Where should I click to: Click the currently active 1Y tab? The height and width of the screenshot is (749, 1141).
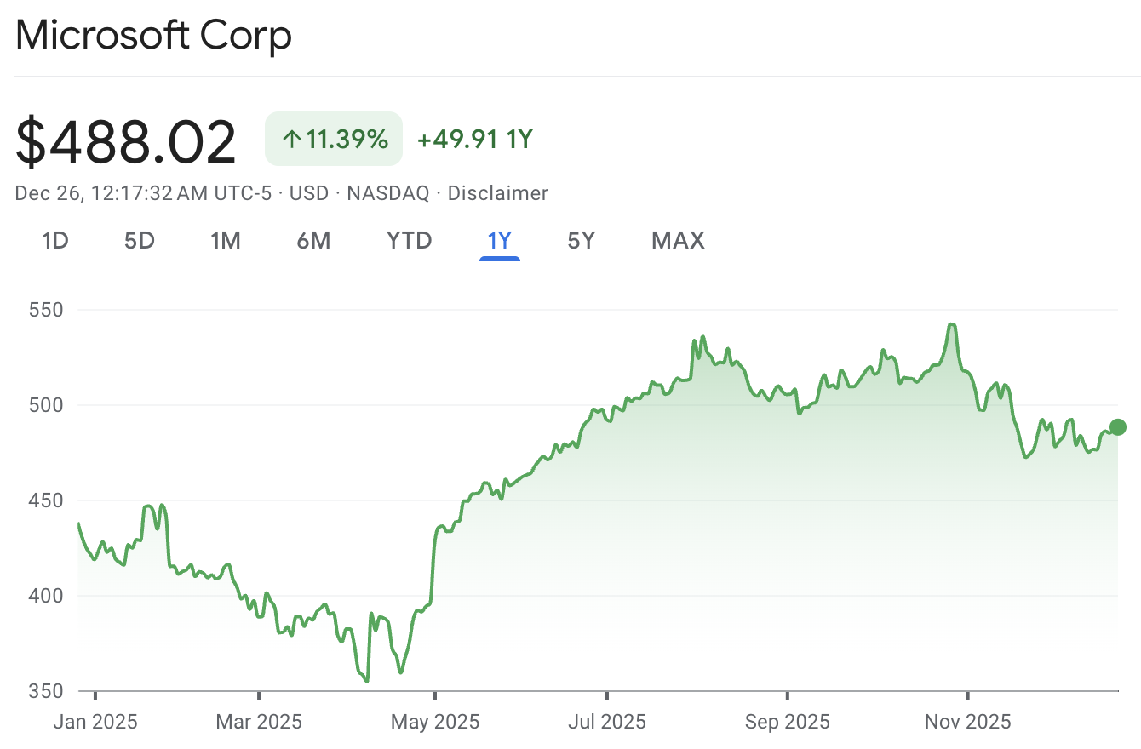pos(500,241)
